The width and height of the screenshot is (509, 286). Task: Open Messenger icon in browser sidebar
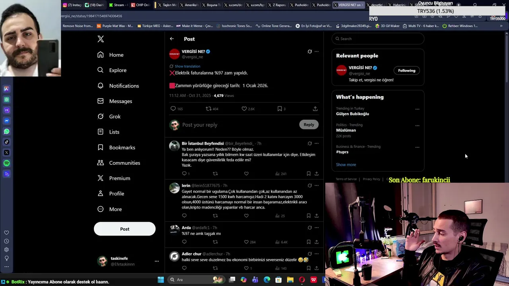[6, 121]
